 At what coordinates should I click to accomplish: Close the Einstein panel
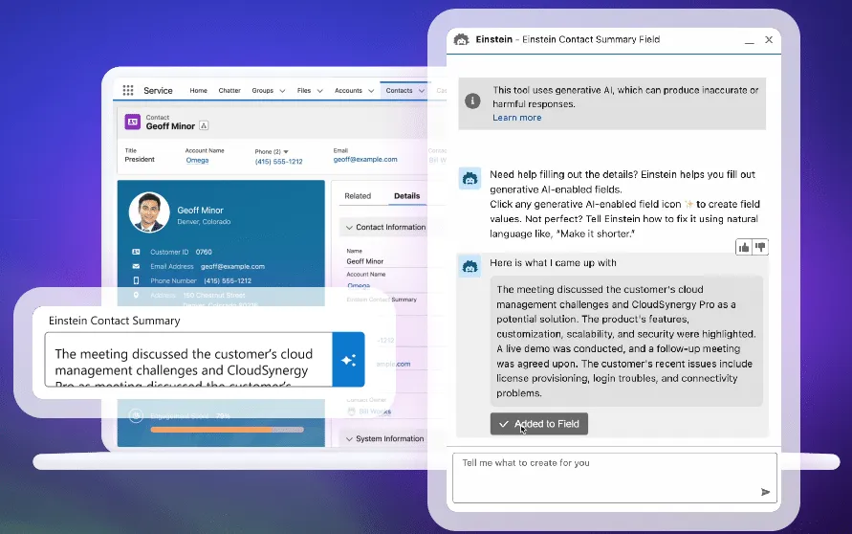769,39
